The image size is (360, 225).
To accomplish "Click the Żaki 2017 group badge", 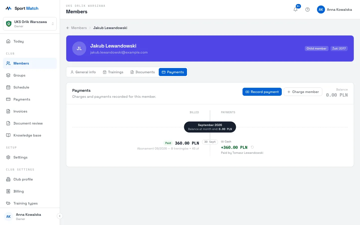I will pos(339,48).
